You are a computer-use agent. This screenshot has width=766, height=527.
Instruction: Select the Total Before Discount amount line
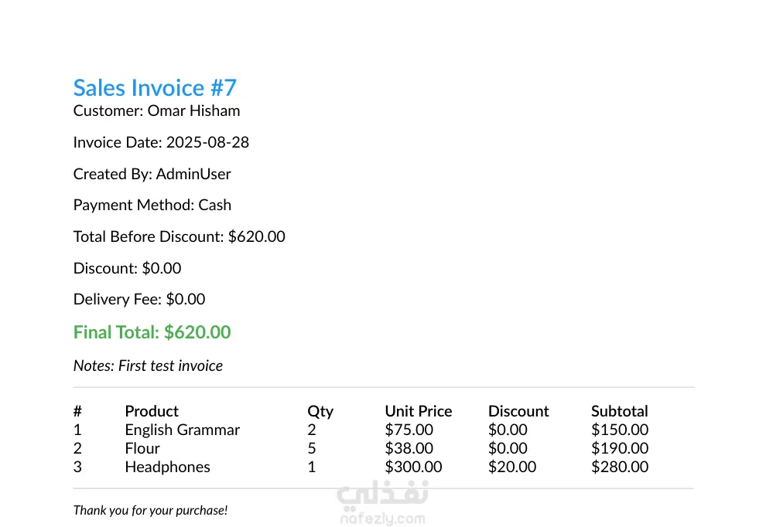coord(179,236)
